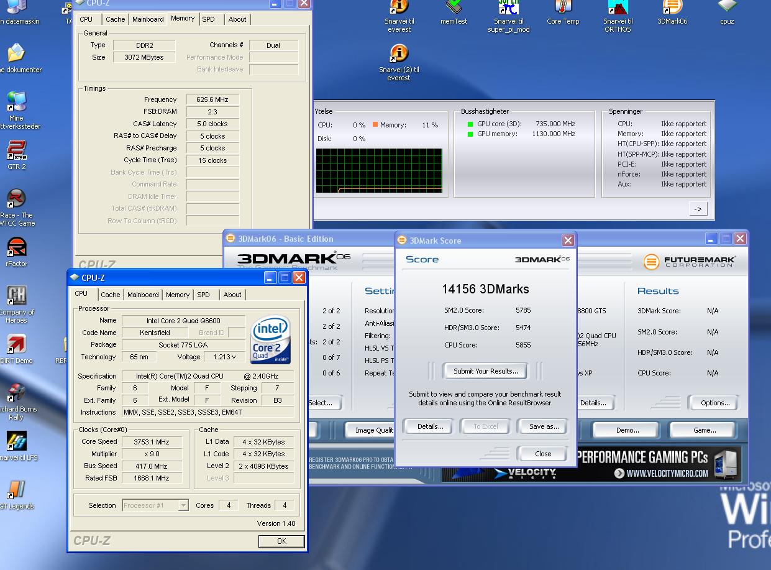Open Options in 3DMark06 Results panel

click(x=715, y=403)
